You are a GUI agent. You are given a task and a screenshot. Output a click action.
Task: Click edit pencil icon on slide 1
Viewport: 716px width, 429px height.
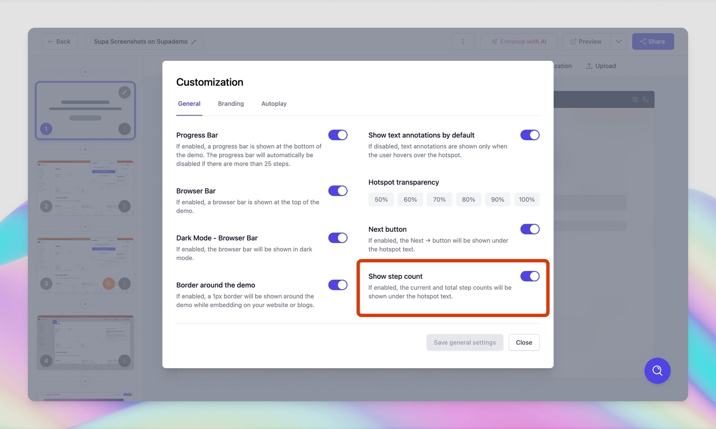[x=124, y=92]
